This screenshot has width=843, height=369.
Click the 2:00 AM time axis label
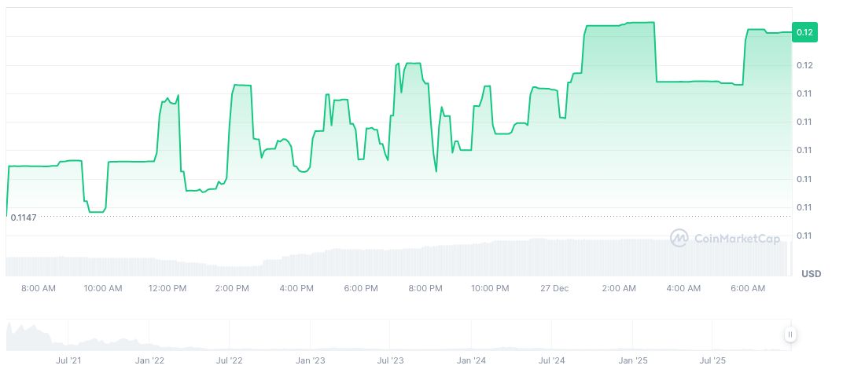(x=619, y=288)
